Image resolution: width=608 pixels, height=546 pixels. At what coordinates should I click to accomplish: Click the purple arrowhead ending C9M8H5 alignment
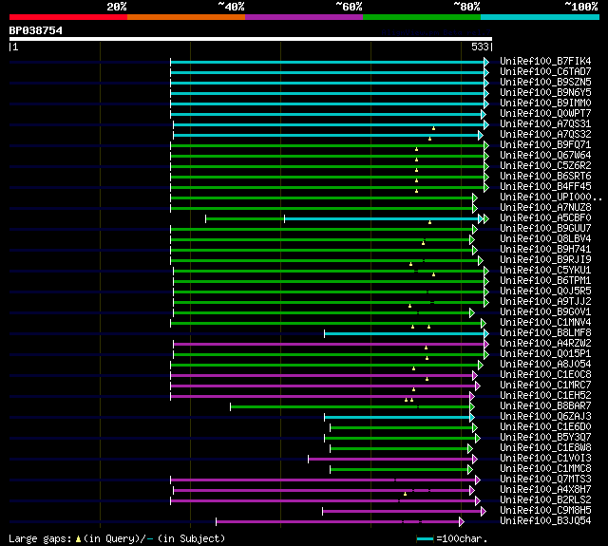484,512
